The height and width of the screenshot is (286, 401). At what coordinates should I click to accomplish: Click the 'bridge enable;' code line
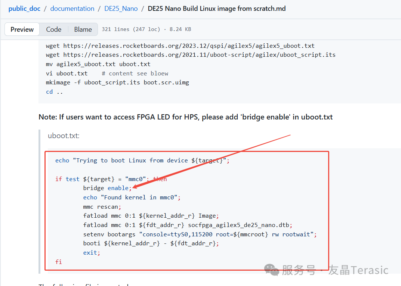point(107,188)
